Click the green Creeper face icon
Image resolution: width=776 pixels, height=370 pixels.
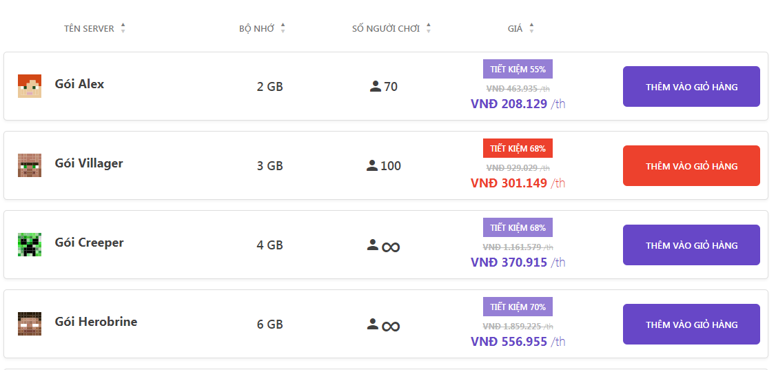tap(30, 245)
